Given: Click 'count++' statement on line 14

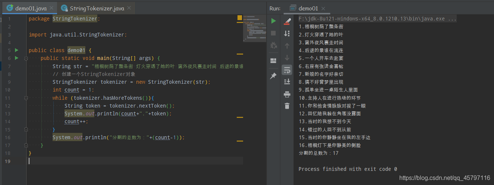Looking at the screenshot, I should click(x=76, y=122).
